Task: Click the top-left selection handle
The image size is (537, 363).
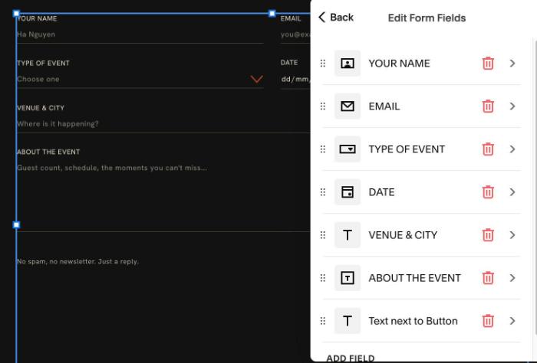Action: tap(16, 14)
